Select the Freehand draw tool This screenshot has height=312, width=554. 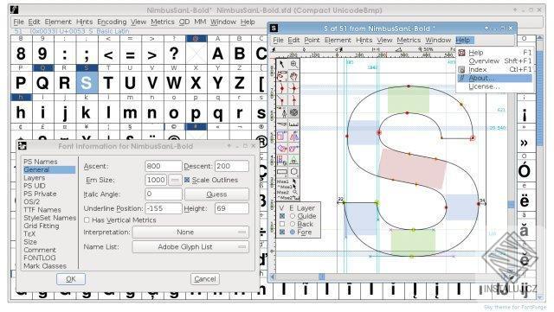click(x=282, y=76)
